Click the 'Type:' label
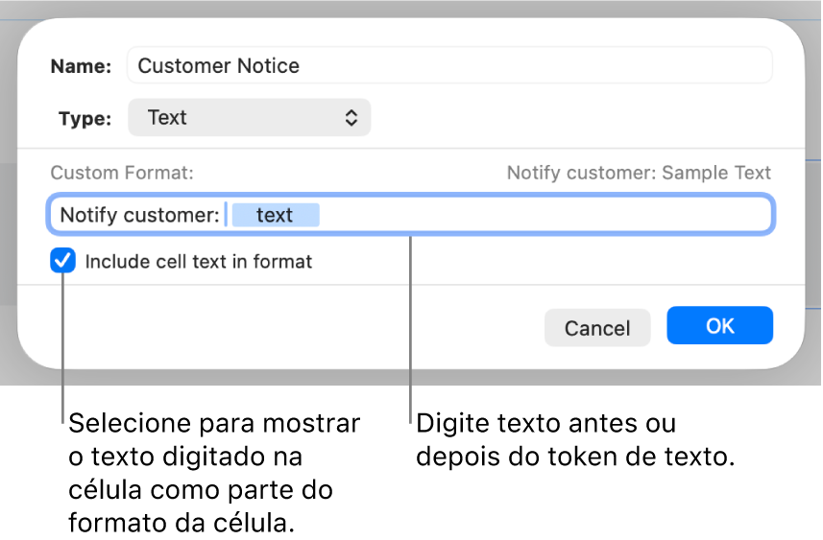Viewport: 823px width, 540px height. pyautogui.click(x=85, y=119)
